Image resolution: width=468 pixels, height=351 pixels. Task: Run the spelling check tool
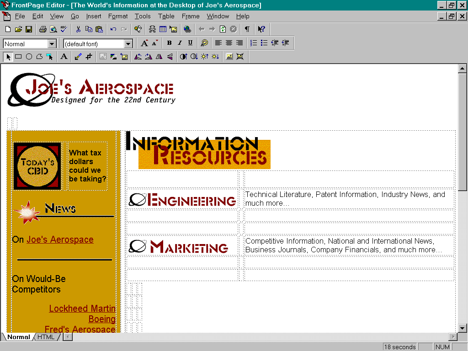click(x=64, y=29)
